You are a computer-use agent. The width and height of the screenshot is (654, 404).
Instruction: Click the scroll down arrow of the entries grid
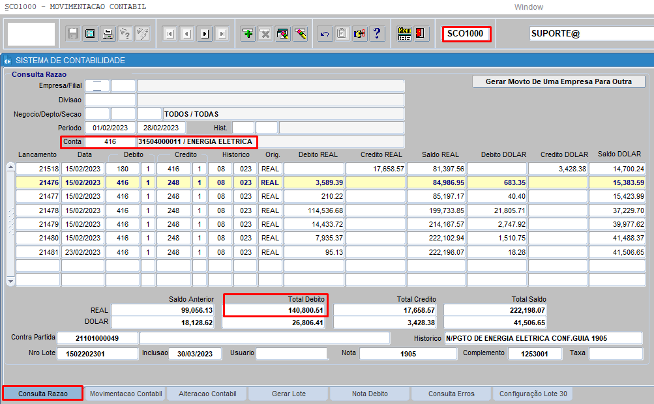[11, 281]
